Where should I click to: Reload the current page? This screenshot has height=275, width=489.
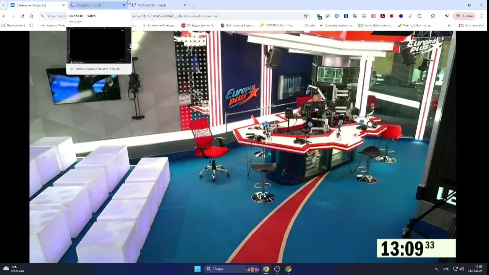[x=22, y=16]
